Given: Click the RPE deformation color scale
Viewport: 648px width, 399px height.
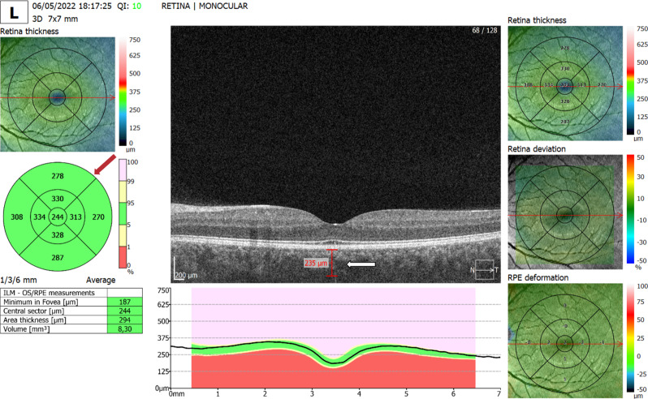Looking at the screenshot, I should tap(630, 337).
